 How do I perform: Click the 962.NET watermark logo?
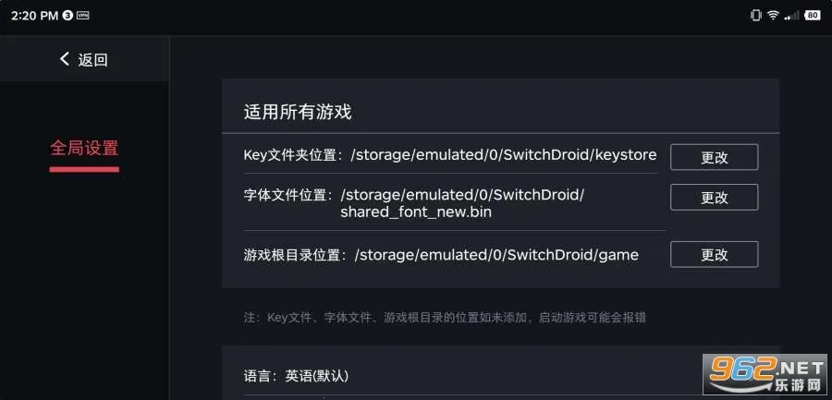pyautogui.click(x=763, y=374)
